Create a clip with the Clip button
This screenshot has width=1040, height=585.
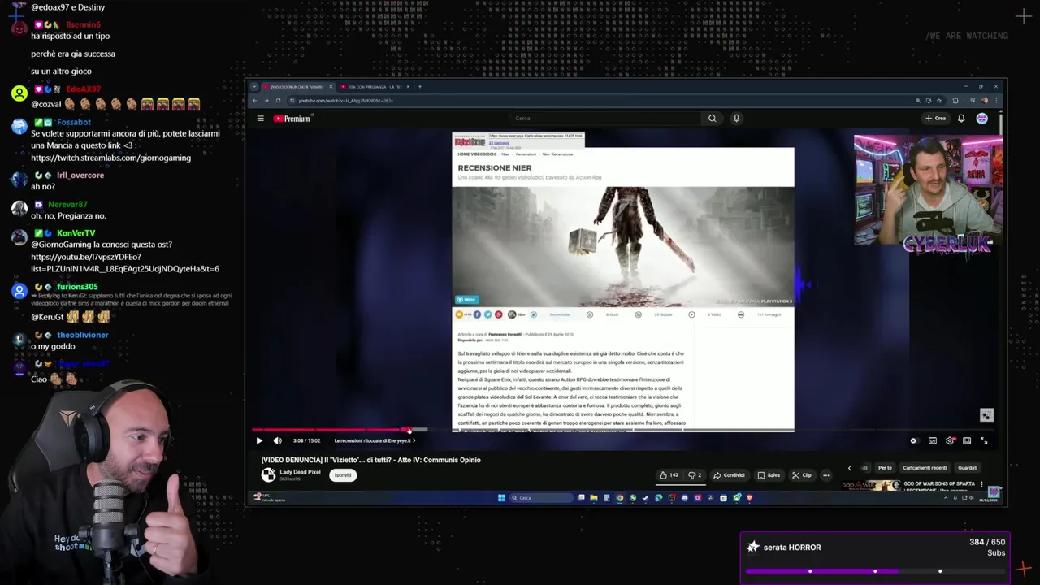(802, 475)
